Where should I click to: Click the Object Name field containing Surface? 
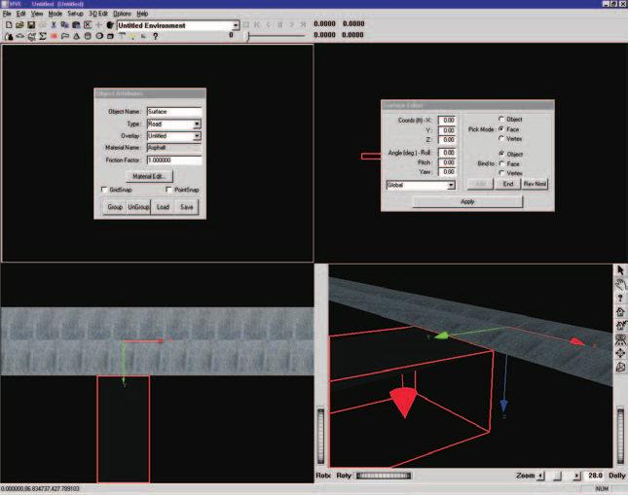pyautogui.click(x=174, y=112)
